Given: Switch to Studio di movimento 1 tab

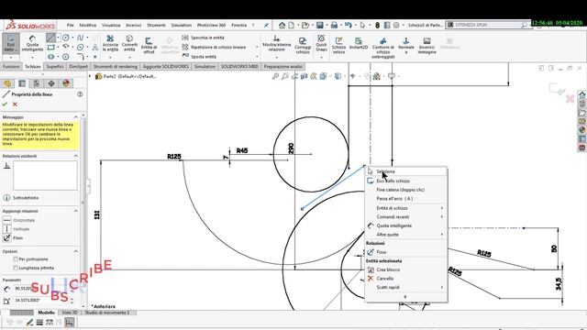Looking at the screenshot, I should (x=107, y=313).
